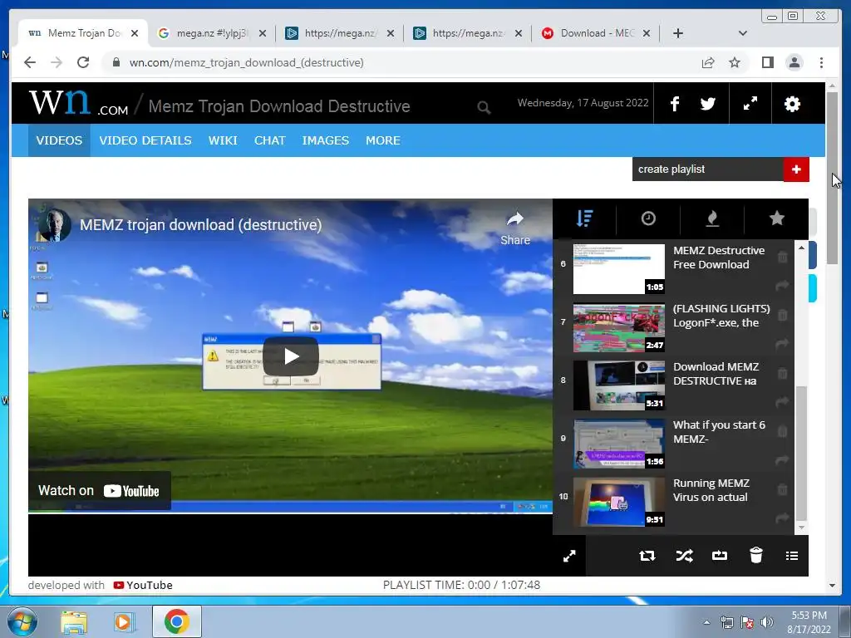This screenshot has height=638, width=851.
Task: Select thumbnail of Download MEMZ DESTRUCTIVE video
Action: coord(618,385)
